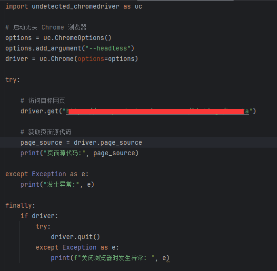Click the options keyword argument in uc.Chrome

91,59
